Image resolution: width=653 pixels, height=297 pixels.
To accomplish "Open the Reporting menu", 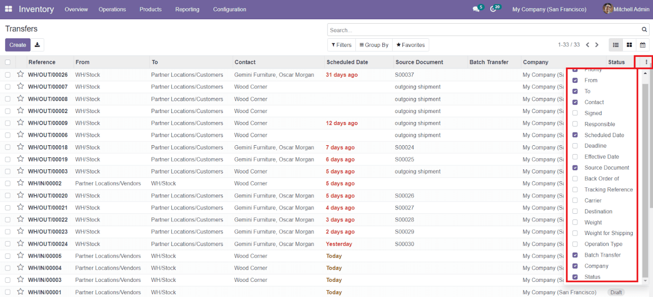I will point(187,9).
